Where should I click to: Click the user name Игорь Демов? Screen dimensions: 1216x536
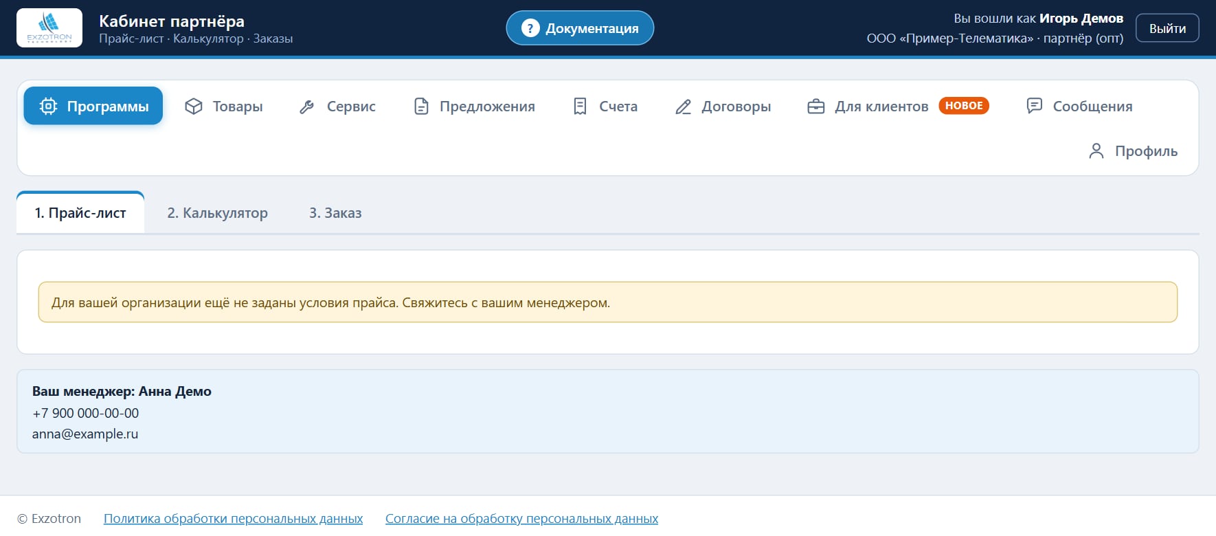click(1081, 19)
